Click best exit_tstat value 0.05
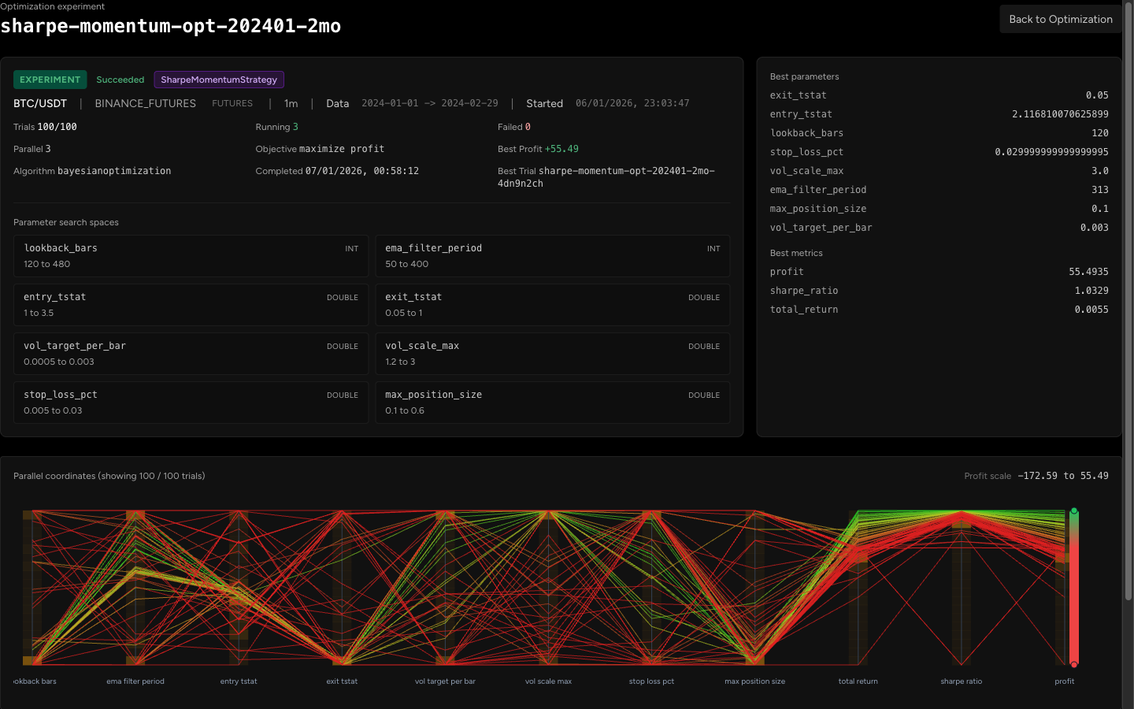This screenshot has width=1134, height=709. click(1097, 95)
